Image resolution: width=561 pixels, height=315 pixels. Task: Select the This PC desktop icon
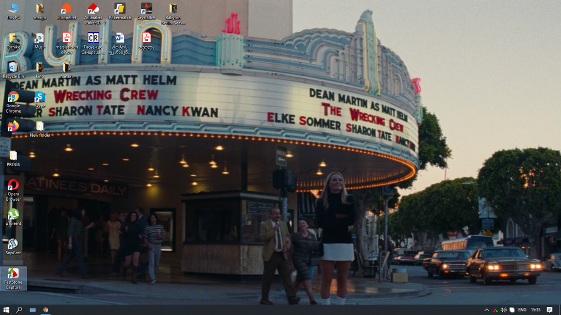click(13, 11)
